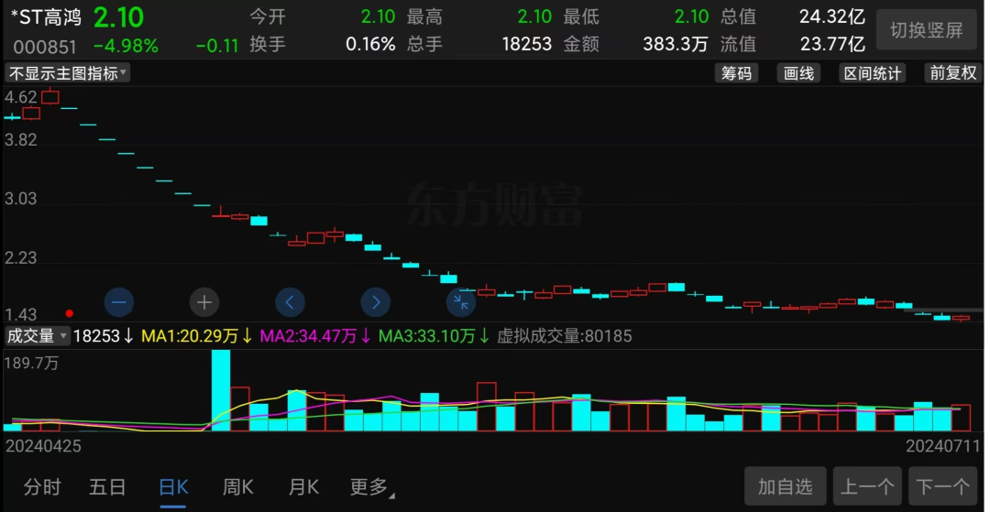990x512 pixels.
Task: Go to next stock 下一个
Action: 942,486
